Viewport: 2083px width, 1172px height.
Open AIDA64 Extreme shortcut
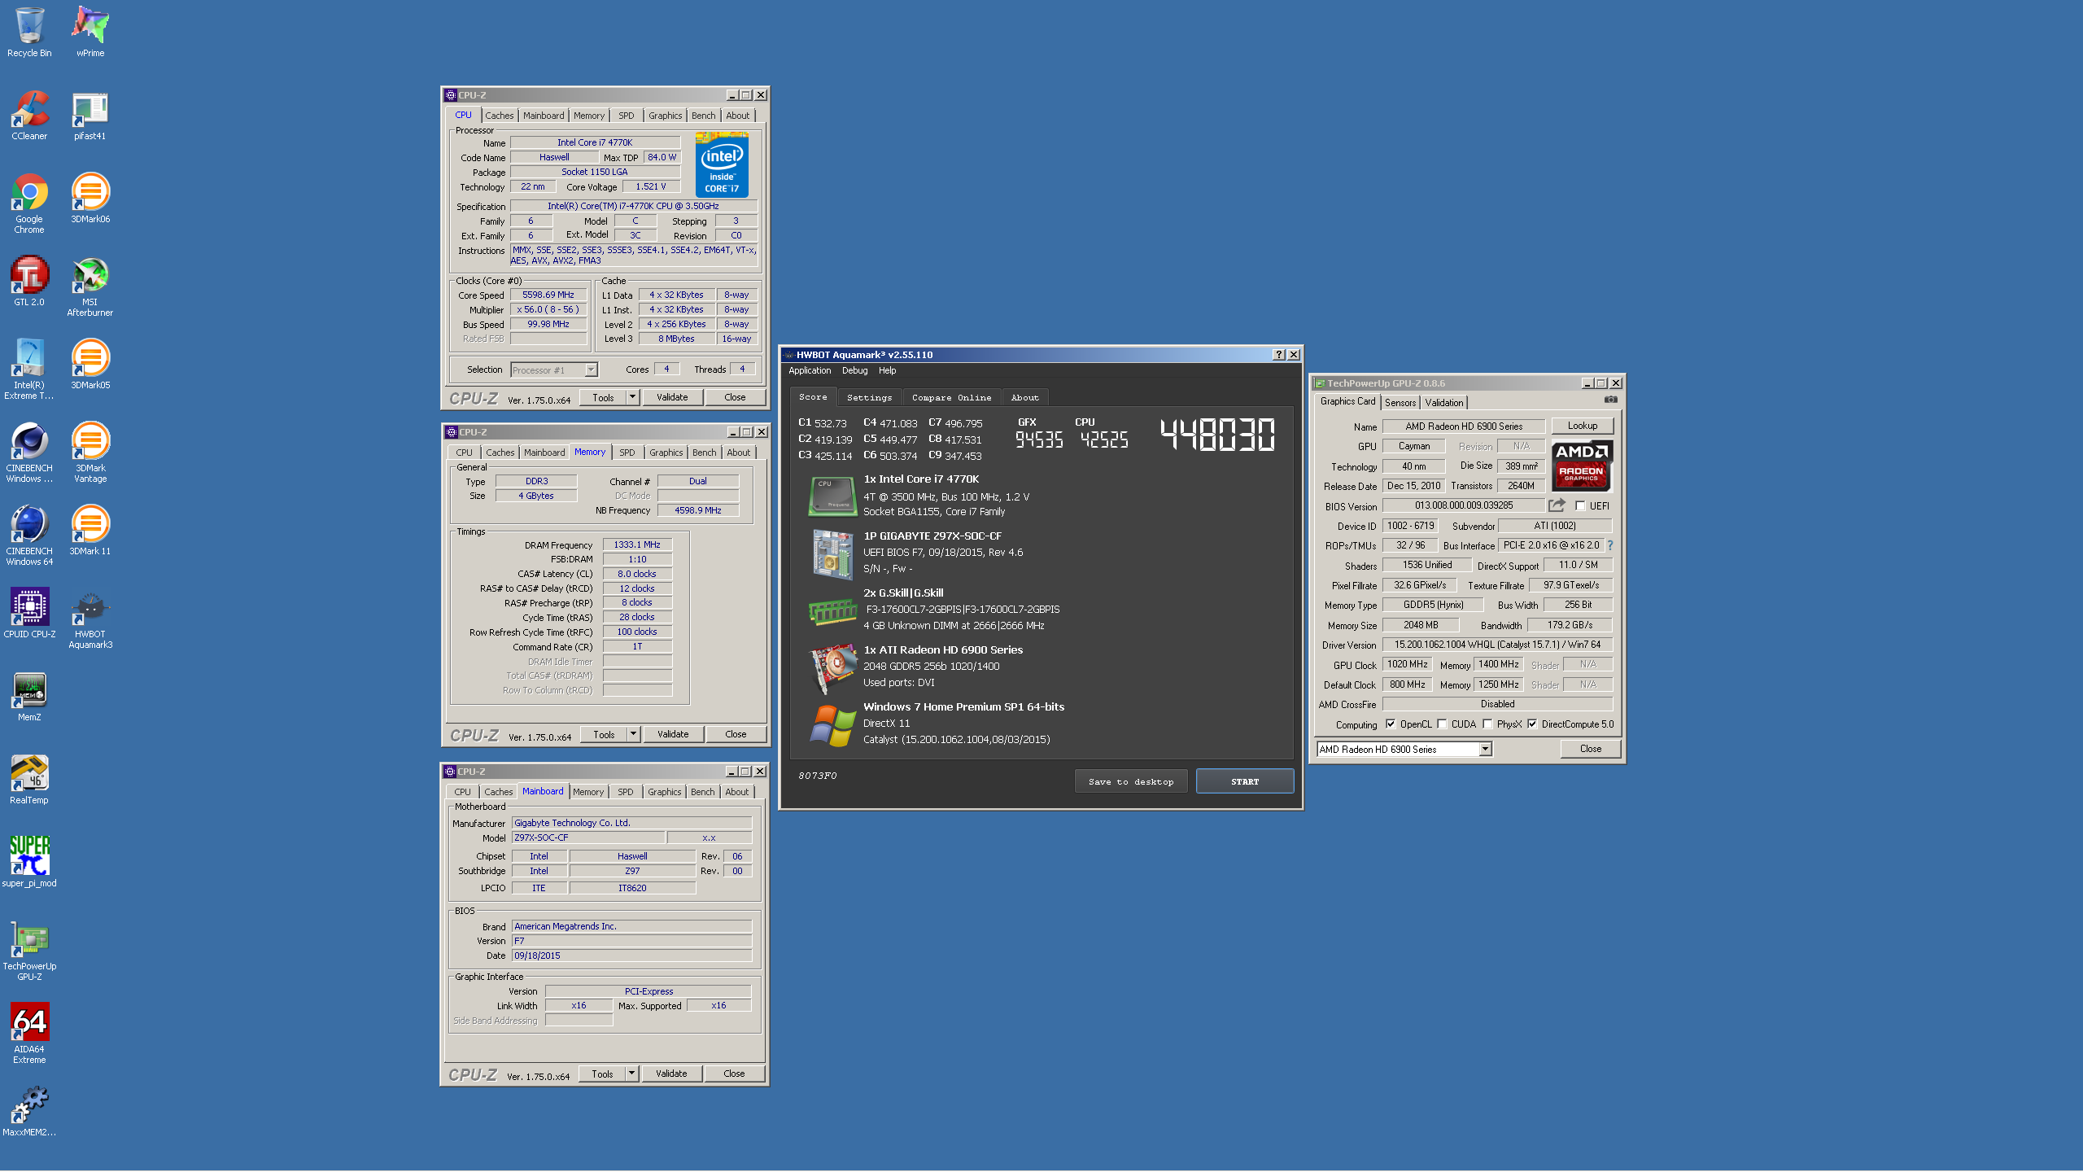point(29,1034)
